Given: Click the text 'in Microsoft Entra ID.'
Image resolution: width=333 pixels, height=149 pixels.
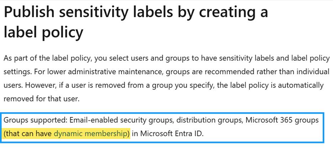Looking at the screenshot, I should [168, 134].
